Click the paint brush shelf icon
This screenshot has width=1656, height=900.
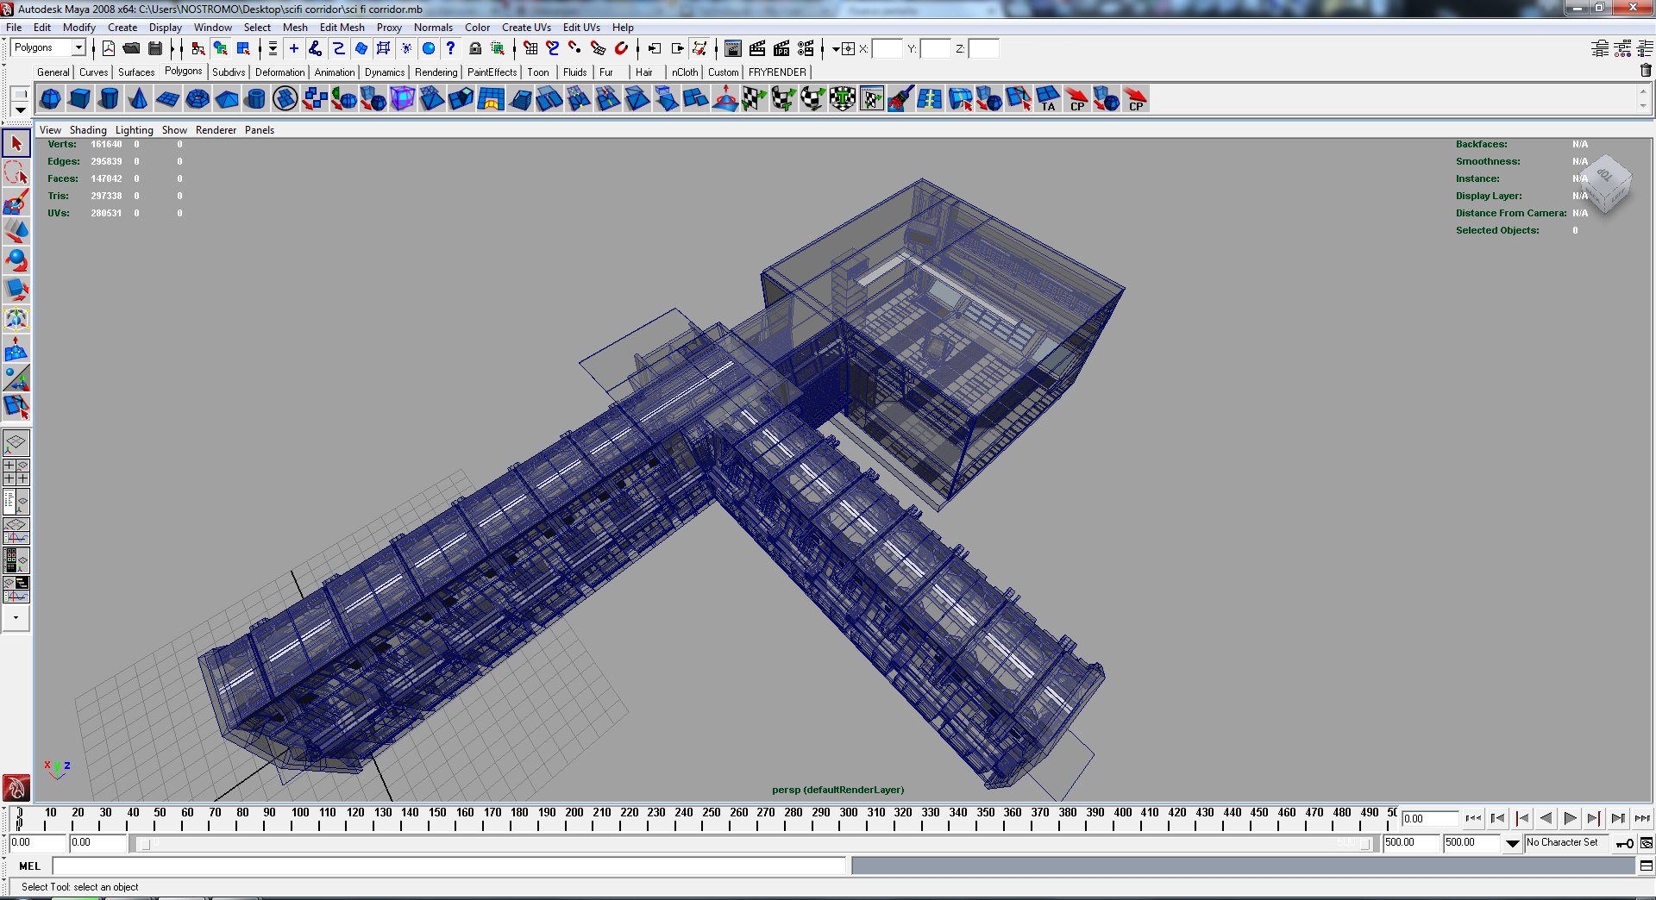coord(901,99)
